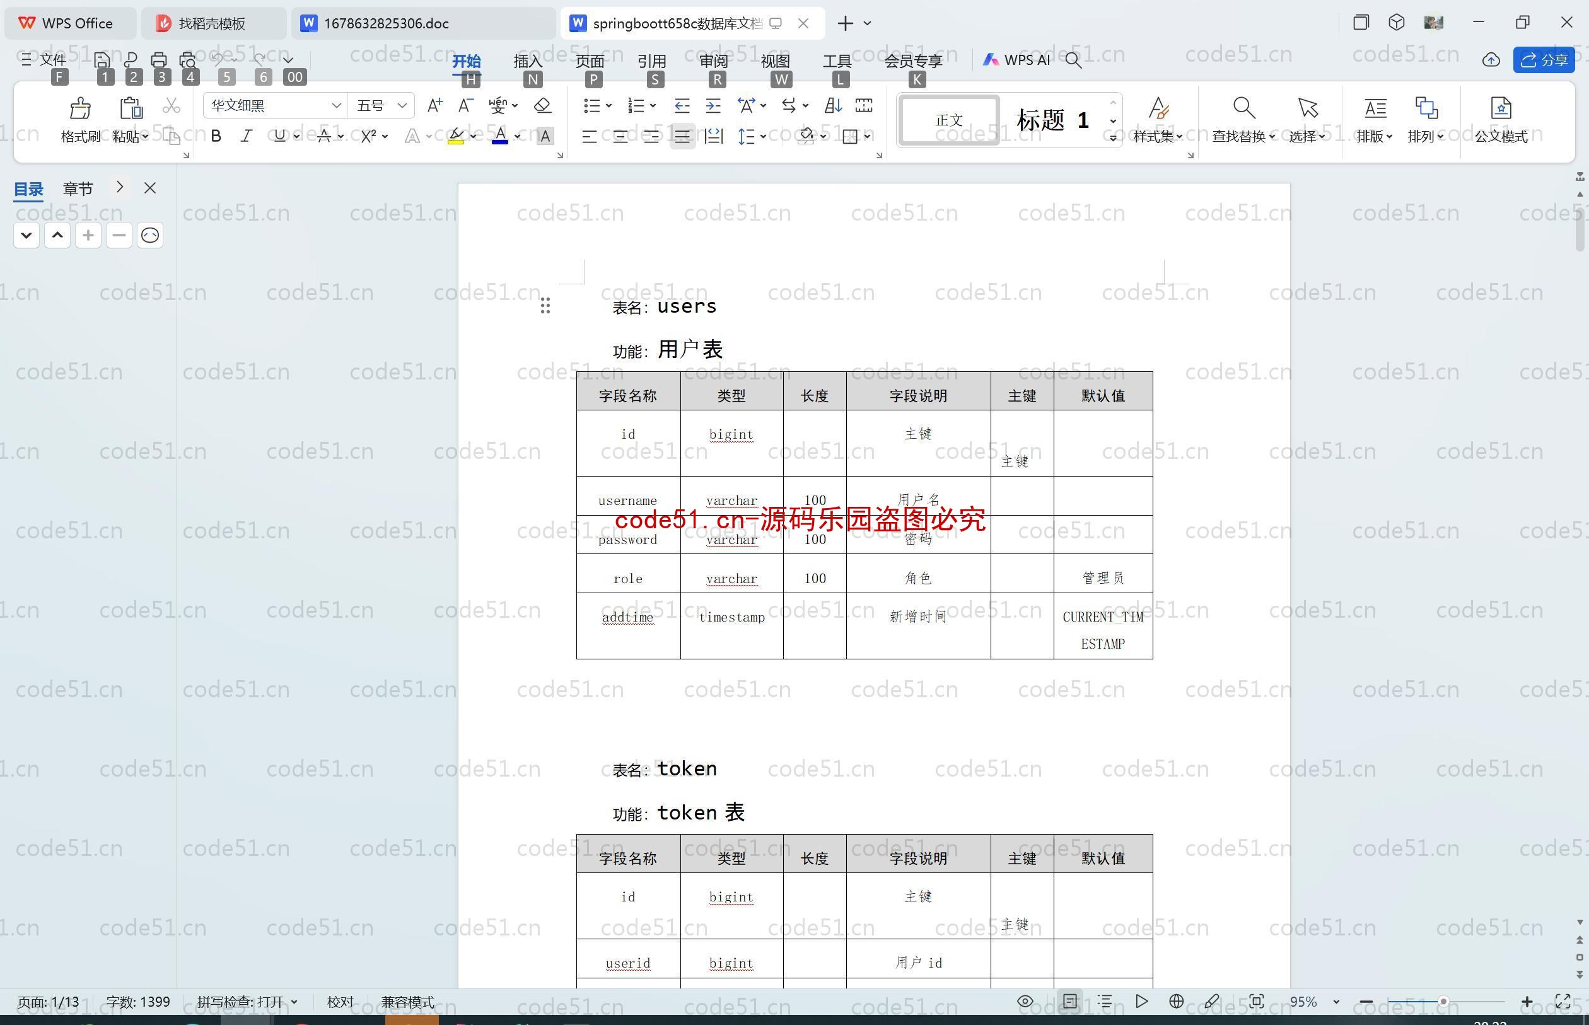
Task: Switch to the 审阅 (Review) ribbon tab
Action: coord(714,61)
